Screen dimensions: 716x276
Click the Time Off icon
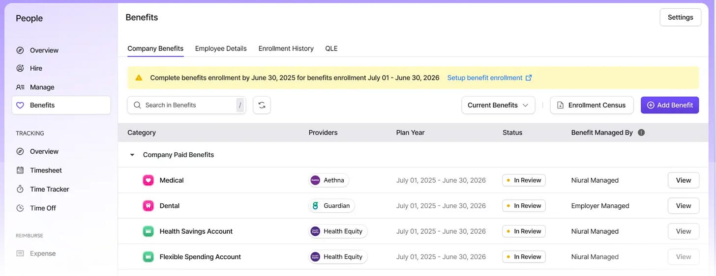pos(20,208)
